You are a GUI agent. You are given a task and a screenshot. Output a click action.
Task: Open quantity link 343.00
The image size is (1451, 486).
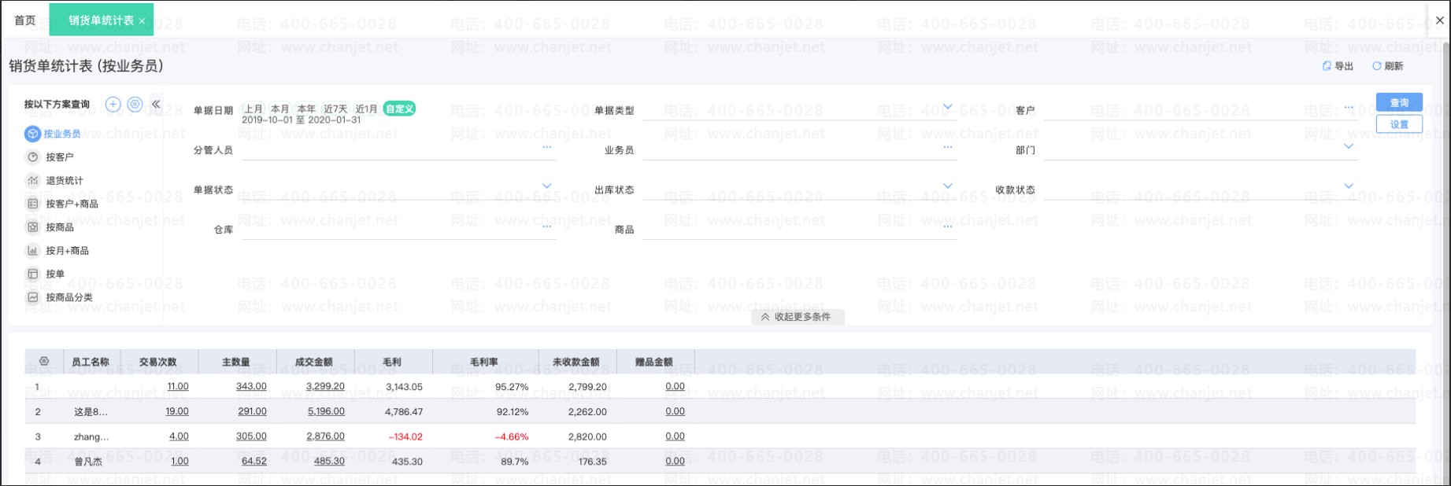point(251,387)
